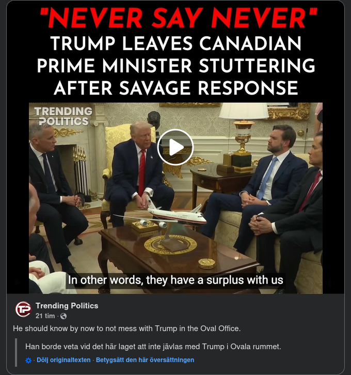
Task: Click the white 'TRUMP LEAVES CANADIAN' headline text
Action: tap(176, 44)
